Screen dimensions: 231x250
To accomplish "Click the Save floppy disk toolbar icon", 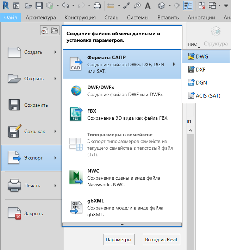I will 39,6.
